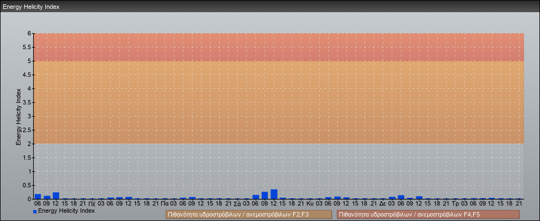
Task: Click the 4 value on the vertical axis
Action: coord(30,88)
